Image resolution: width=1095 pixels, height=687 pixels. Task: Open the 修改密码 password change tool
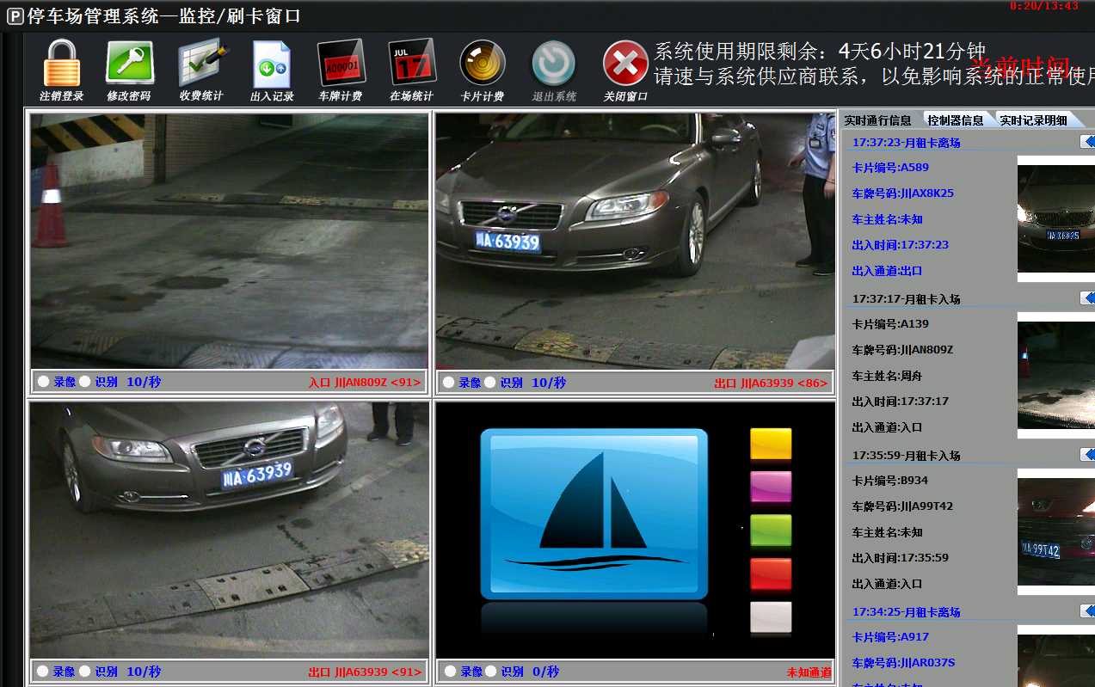pos(128,62)
